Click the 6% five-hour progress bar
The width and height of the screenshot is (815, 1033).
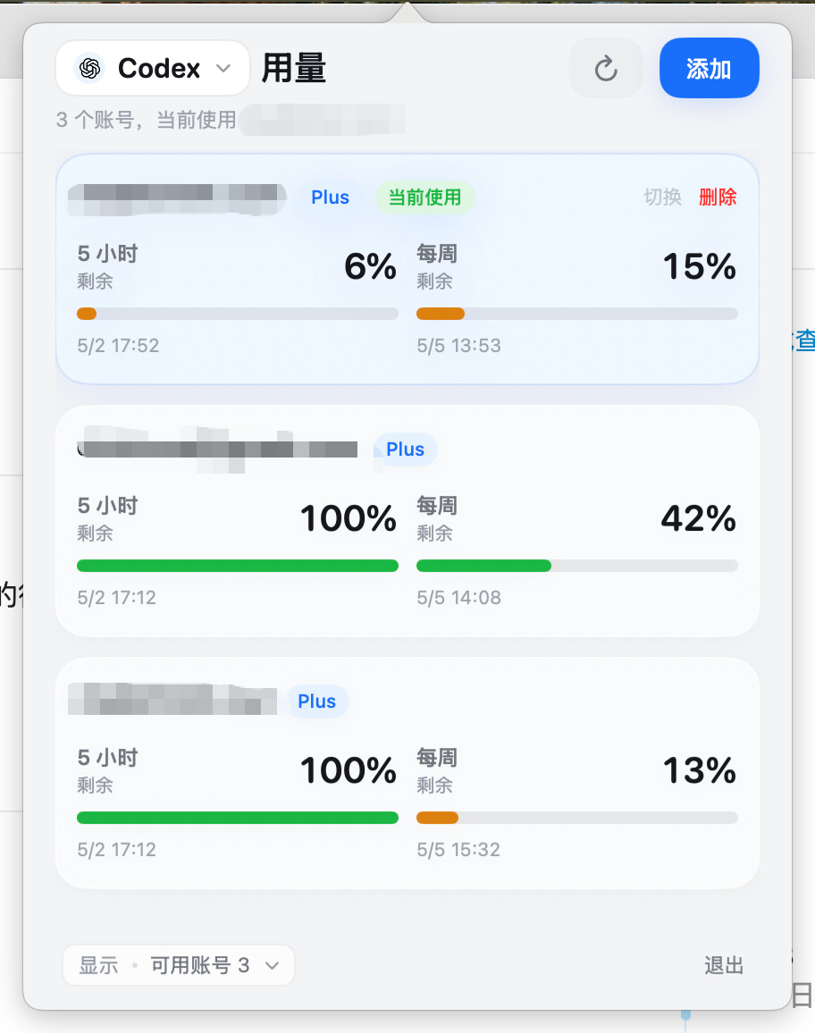pyautogui.click(x=237, y=314)
